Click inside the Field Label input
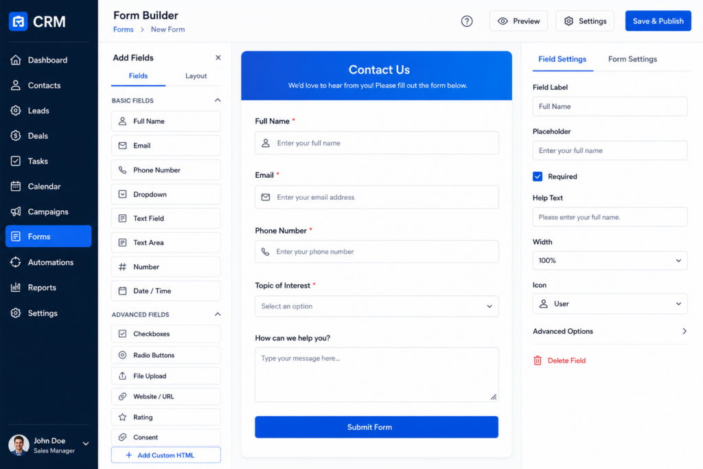Image resolution: width=703 pixels, height=469 pixels. coord(610,106)
